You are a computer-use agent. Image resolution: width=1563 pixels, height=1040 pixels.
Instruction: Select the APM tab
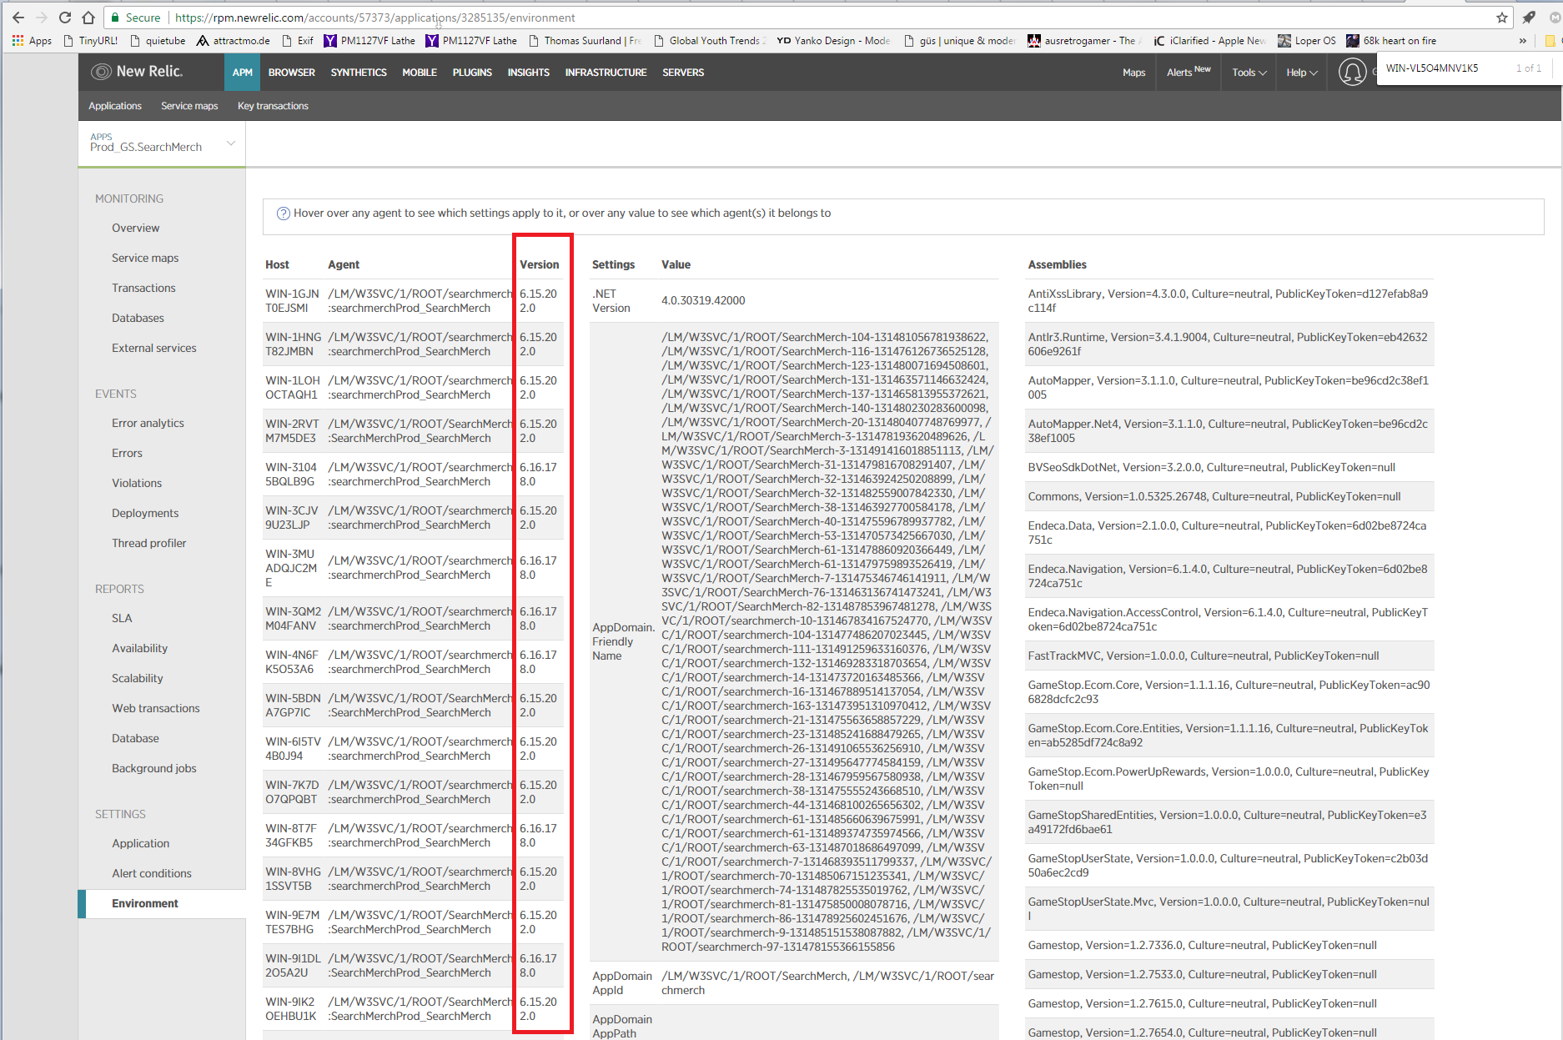[243, 73]
